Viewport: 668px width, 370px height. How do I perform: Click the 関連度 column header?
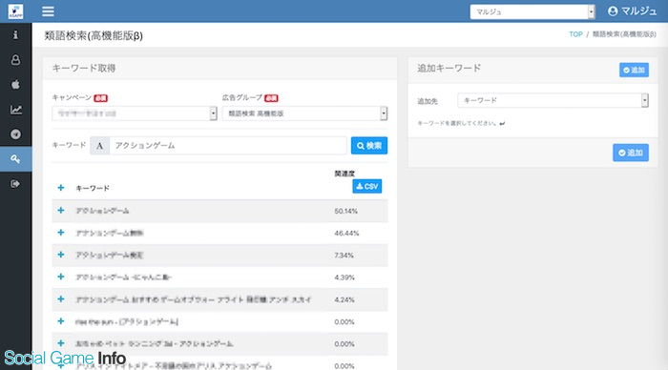click(344, 174)
